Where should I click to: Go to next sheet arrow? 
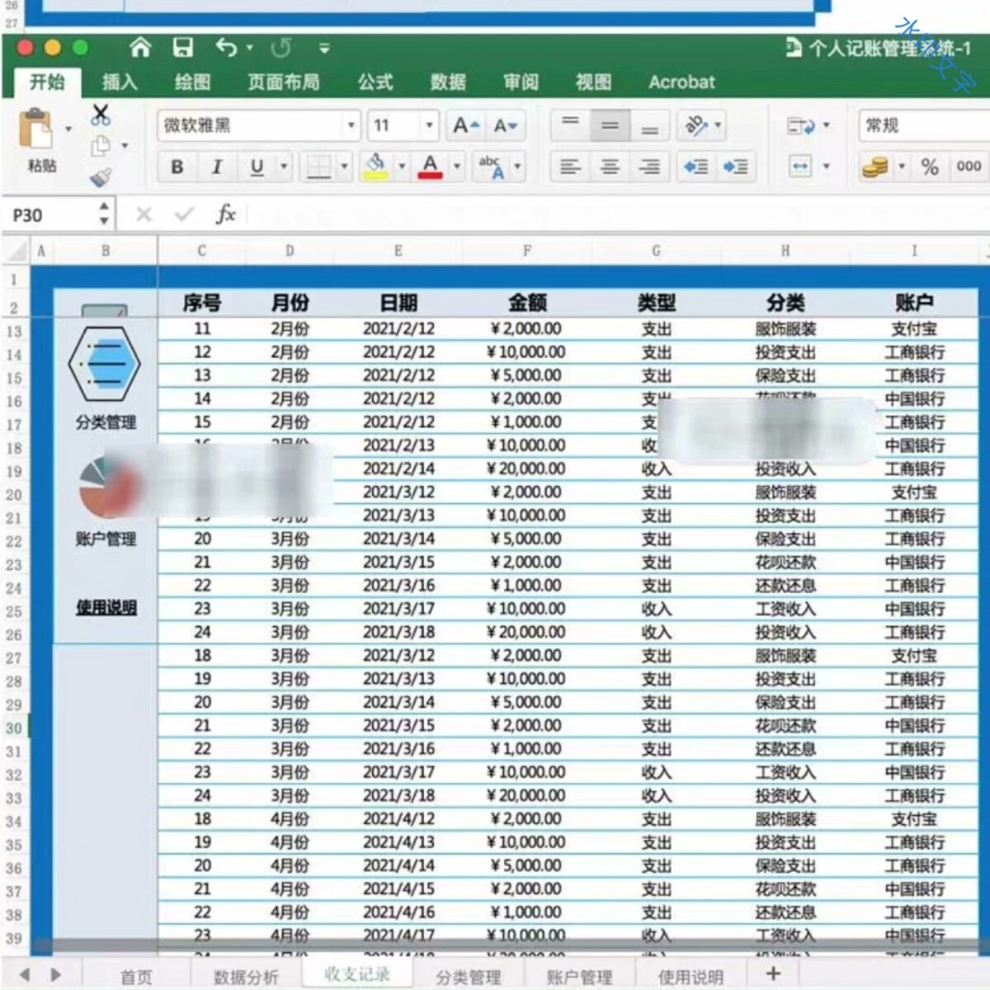click(56, 975)
